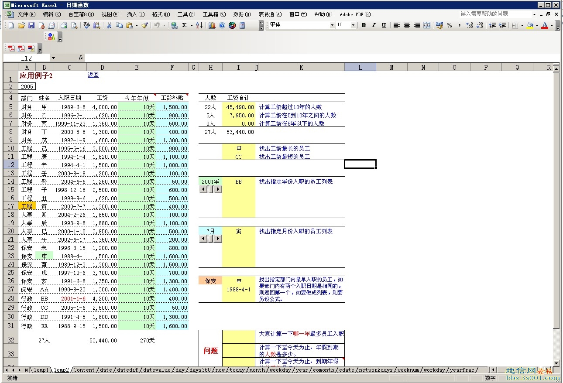
Task: Switch to the datedif sheet tab
Action: pyautogui.click(x=127, y=370)
